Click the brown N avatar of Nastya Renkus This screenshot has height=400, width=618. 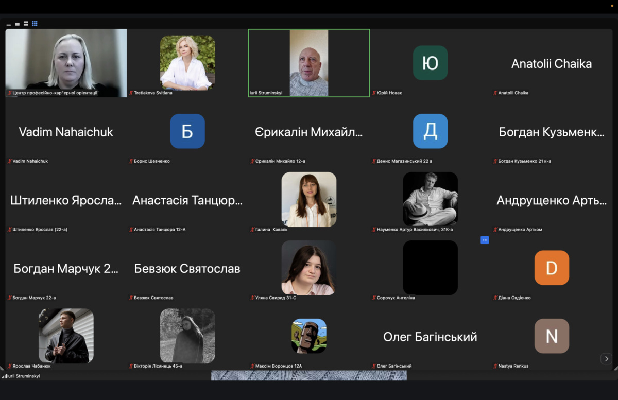tap(552, 336)
